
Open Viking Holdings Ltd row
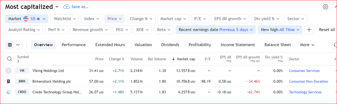point(48,71)
